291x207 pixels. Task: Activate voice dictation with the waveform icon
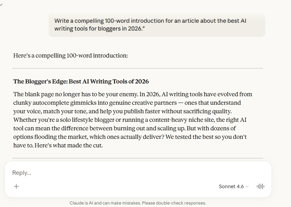click(260, 186)
